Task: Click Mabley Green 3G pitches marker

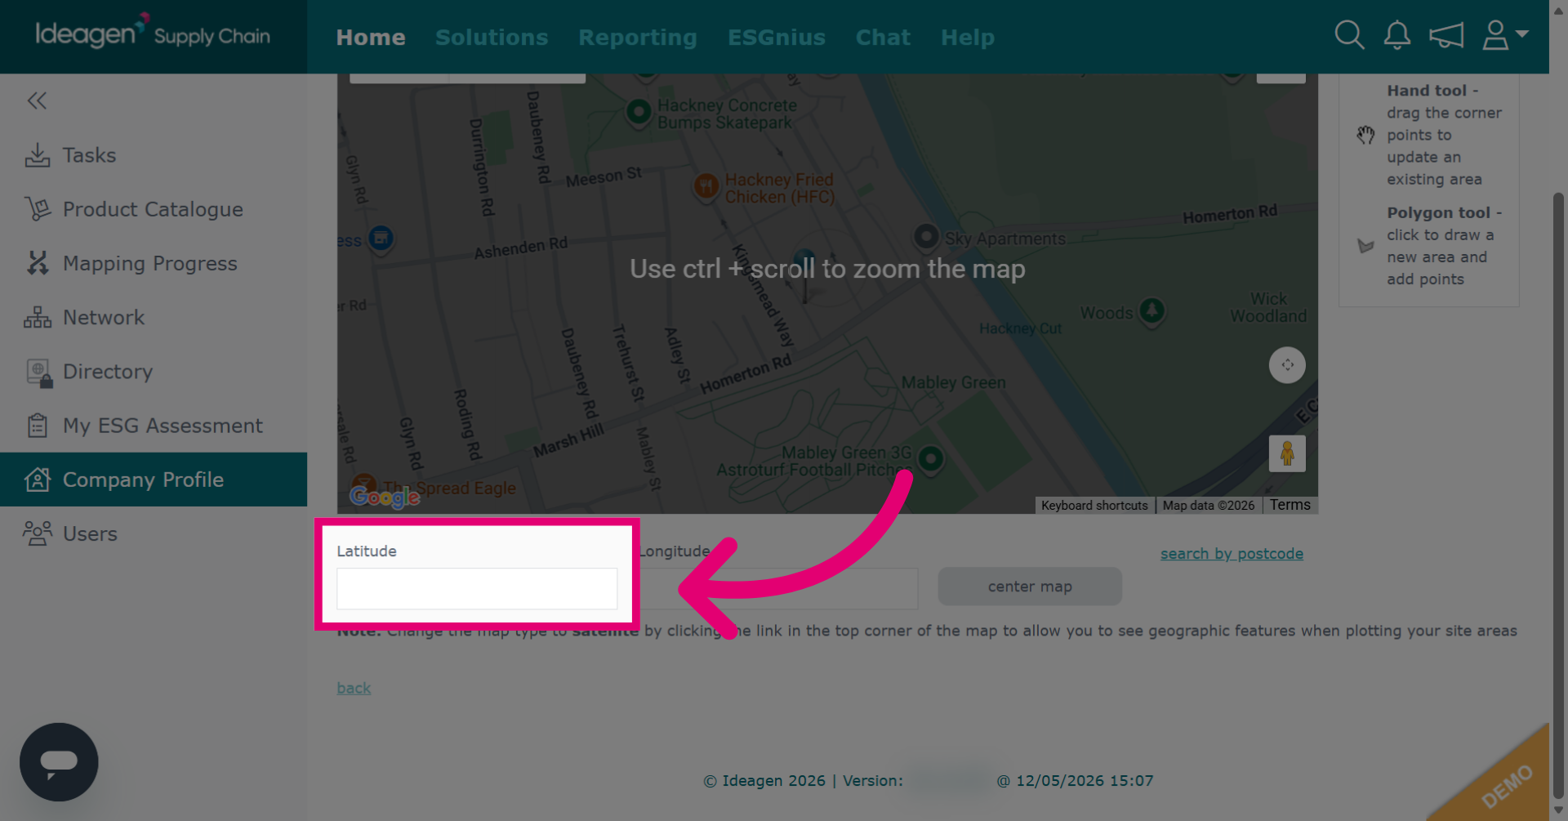Action: click(930, 459)
